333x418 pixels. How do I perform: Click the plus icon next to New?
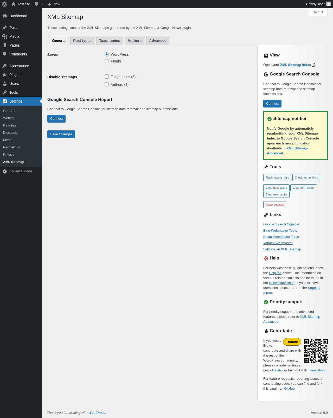coord(49,4)
